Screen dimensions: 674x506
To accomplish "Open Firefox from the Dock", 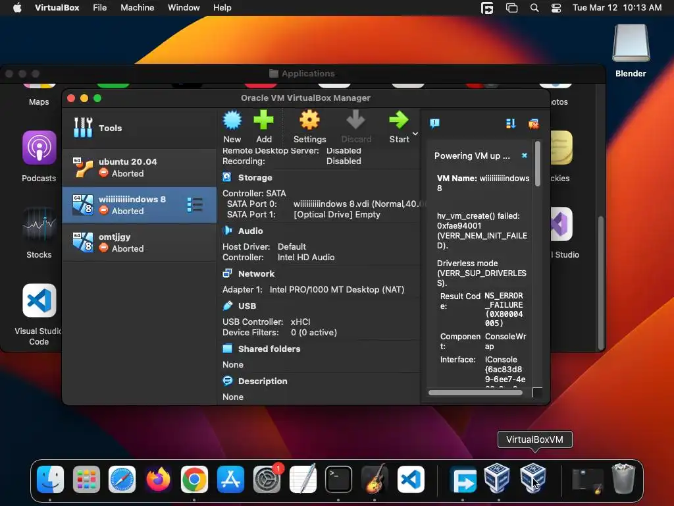I will click(158, 479).
